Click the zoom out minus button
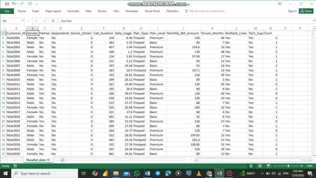Image resolution: width=316 pixels, height=178 pixels. pyautogui.click(x=275, y=166)
